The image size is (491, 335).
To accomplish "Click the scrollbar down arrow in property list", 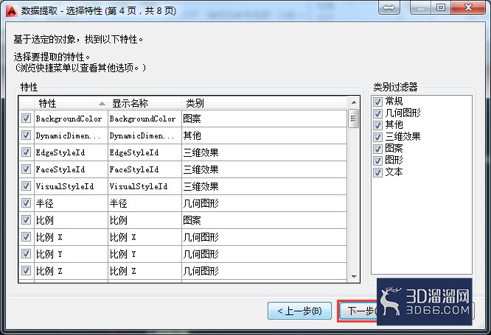I will 354,277.
